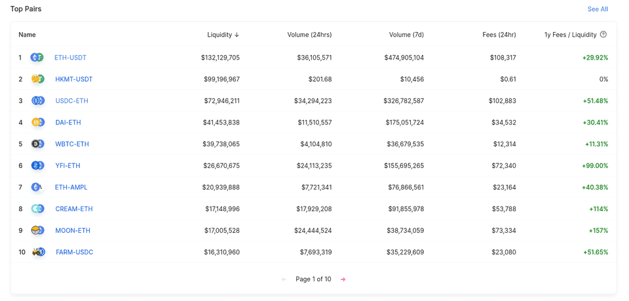This screenshot has height=301, width=629.
Task: Click the HKMT-USDT token pair icon
Action: [x=38, y=79]
